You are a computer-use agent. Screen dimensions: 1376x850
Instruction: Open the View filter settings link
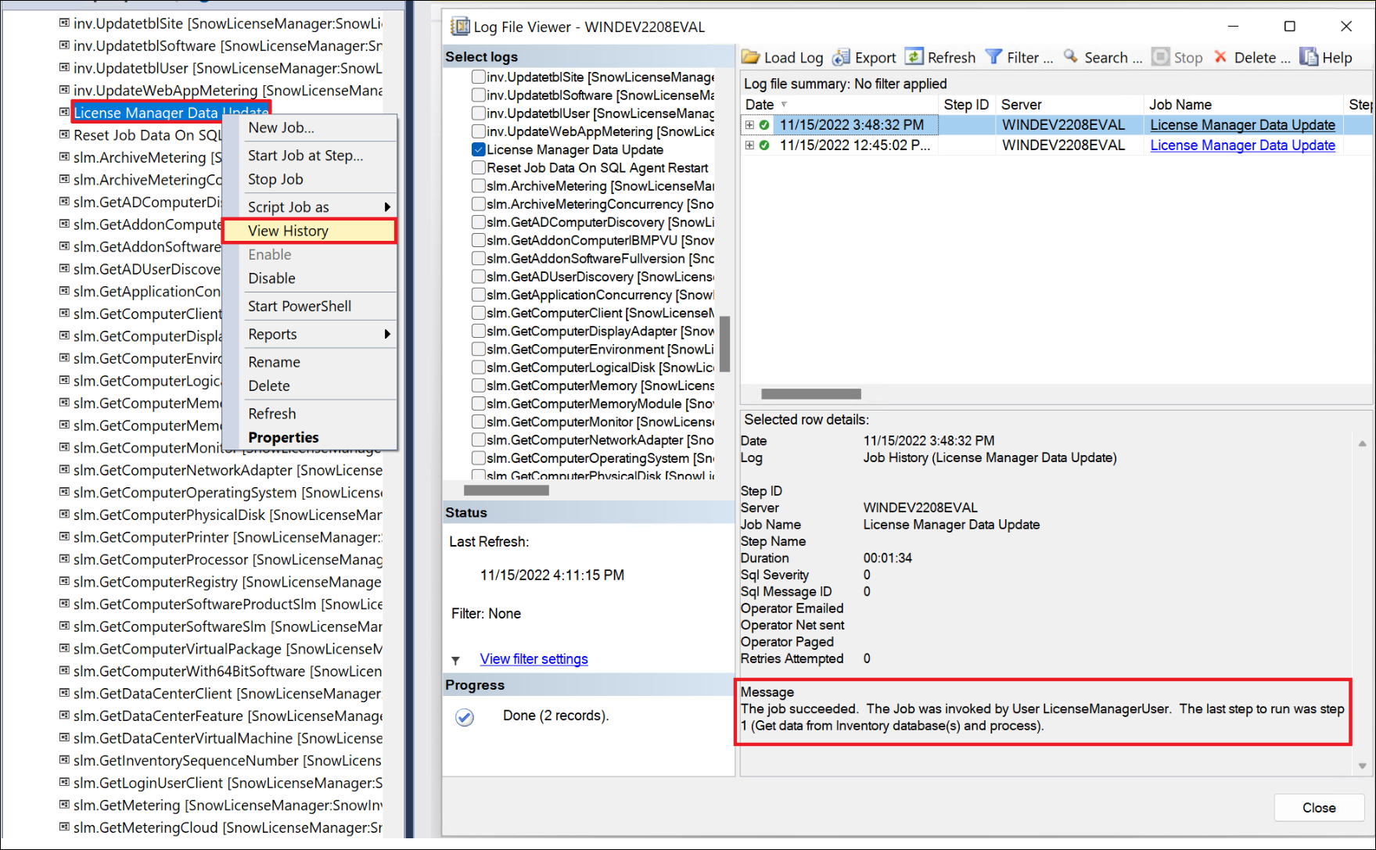coord(534,659)
